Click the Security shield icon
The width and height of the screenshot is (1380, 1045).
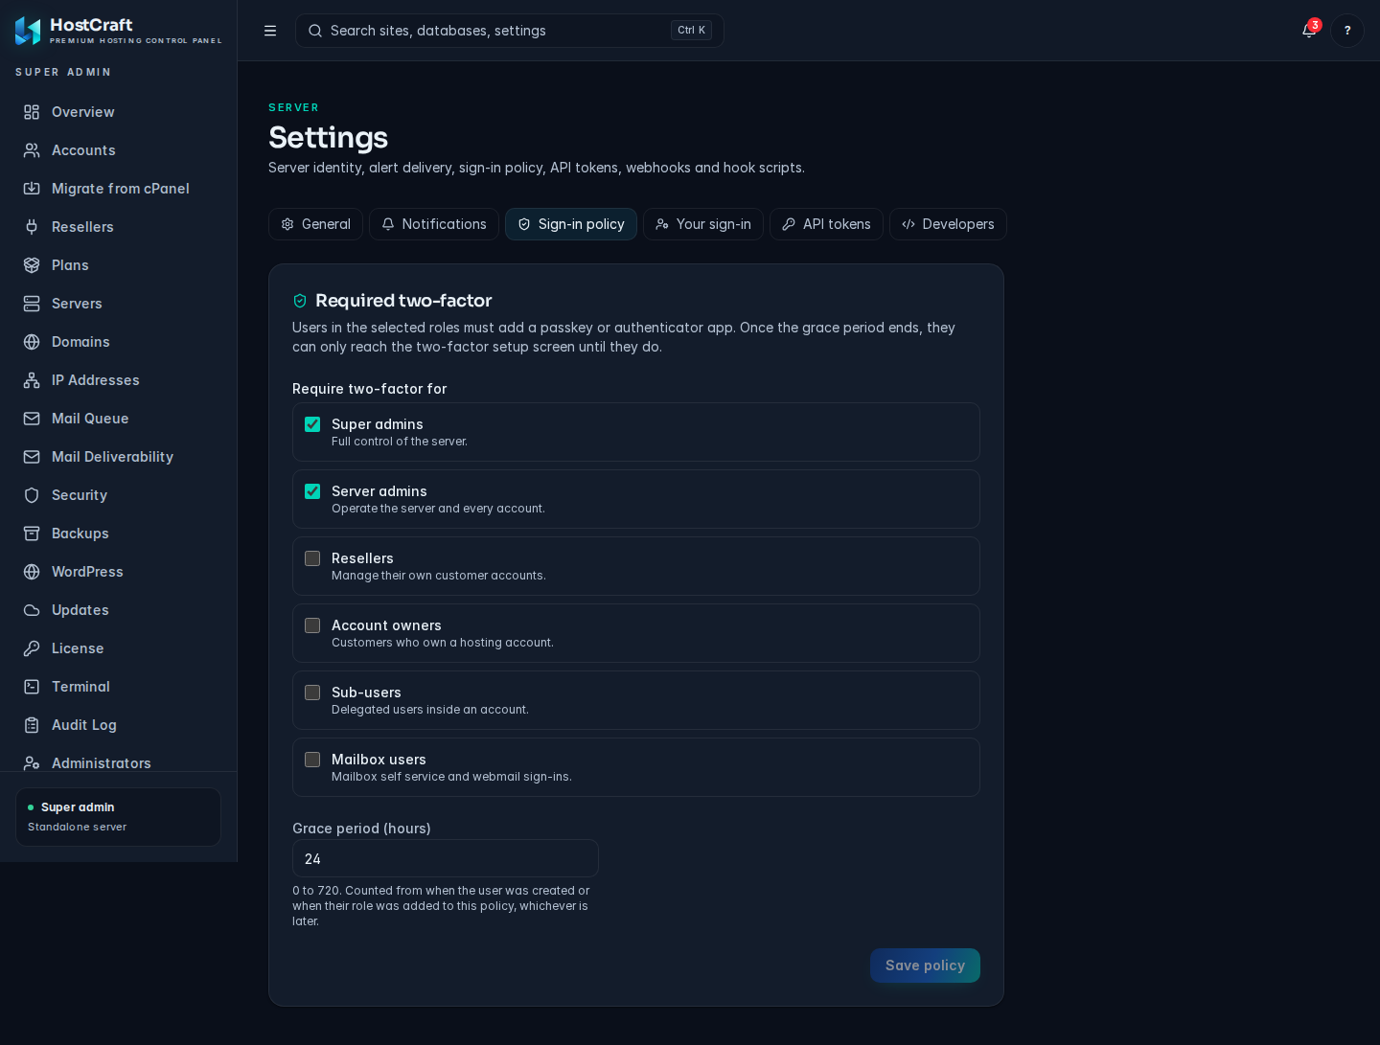(x=32, y=495)
